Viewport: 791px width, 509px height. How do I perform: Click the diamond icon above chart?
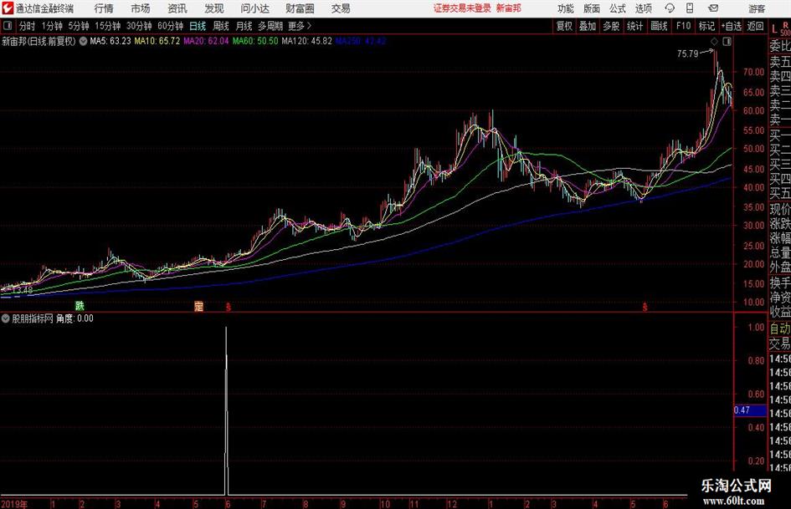pos(714,42)
